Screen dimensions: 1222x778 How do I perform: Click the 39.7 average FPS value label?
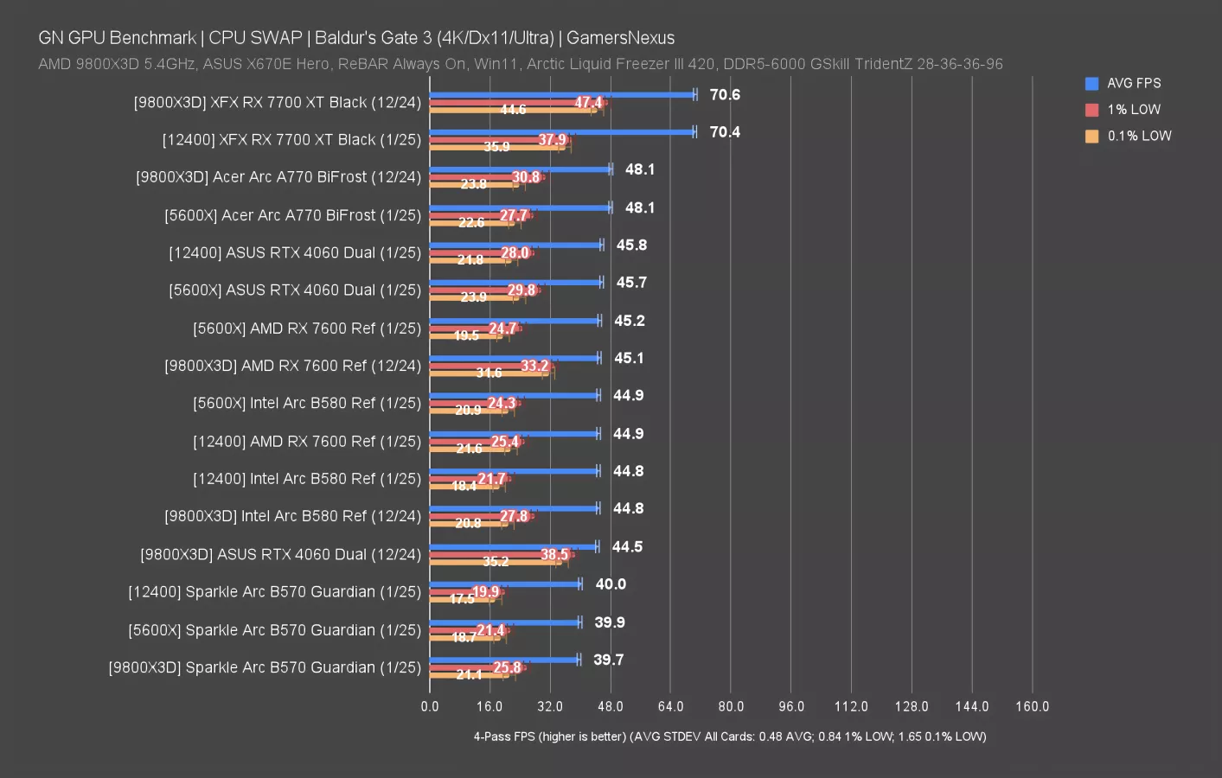pyautogui.click(x=608, y=660)
